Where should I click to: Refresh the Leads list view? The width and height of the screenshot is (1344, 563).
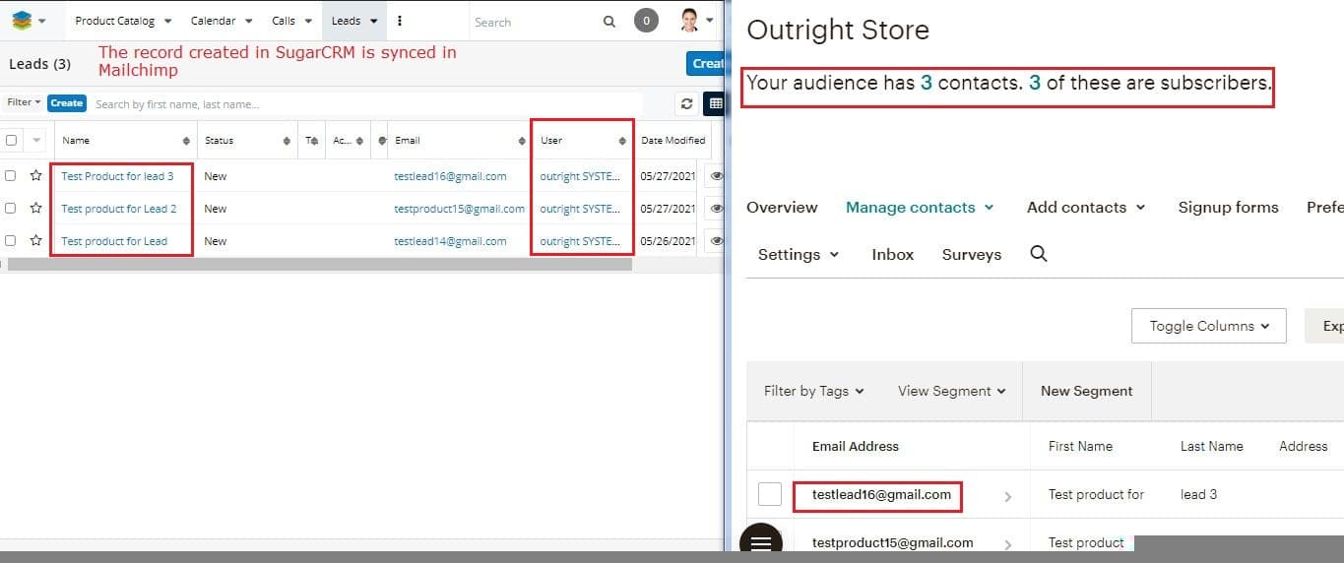point(687,103)
